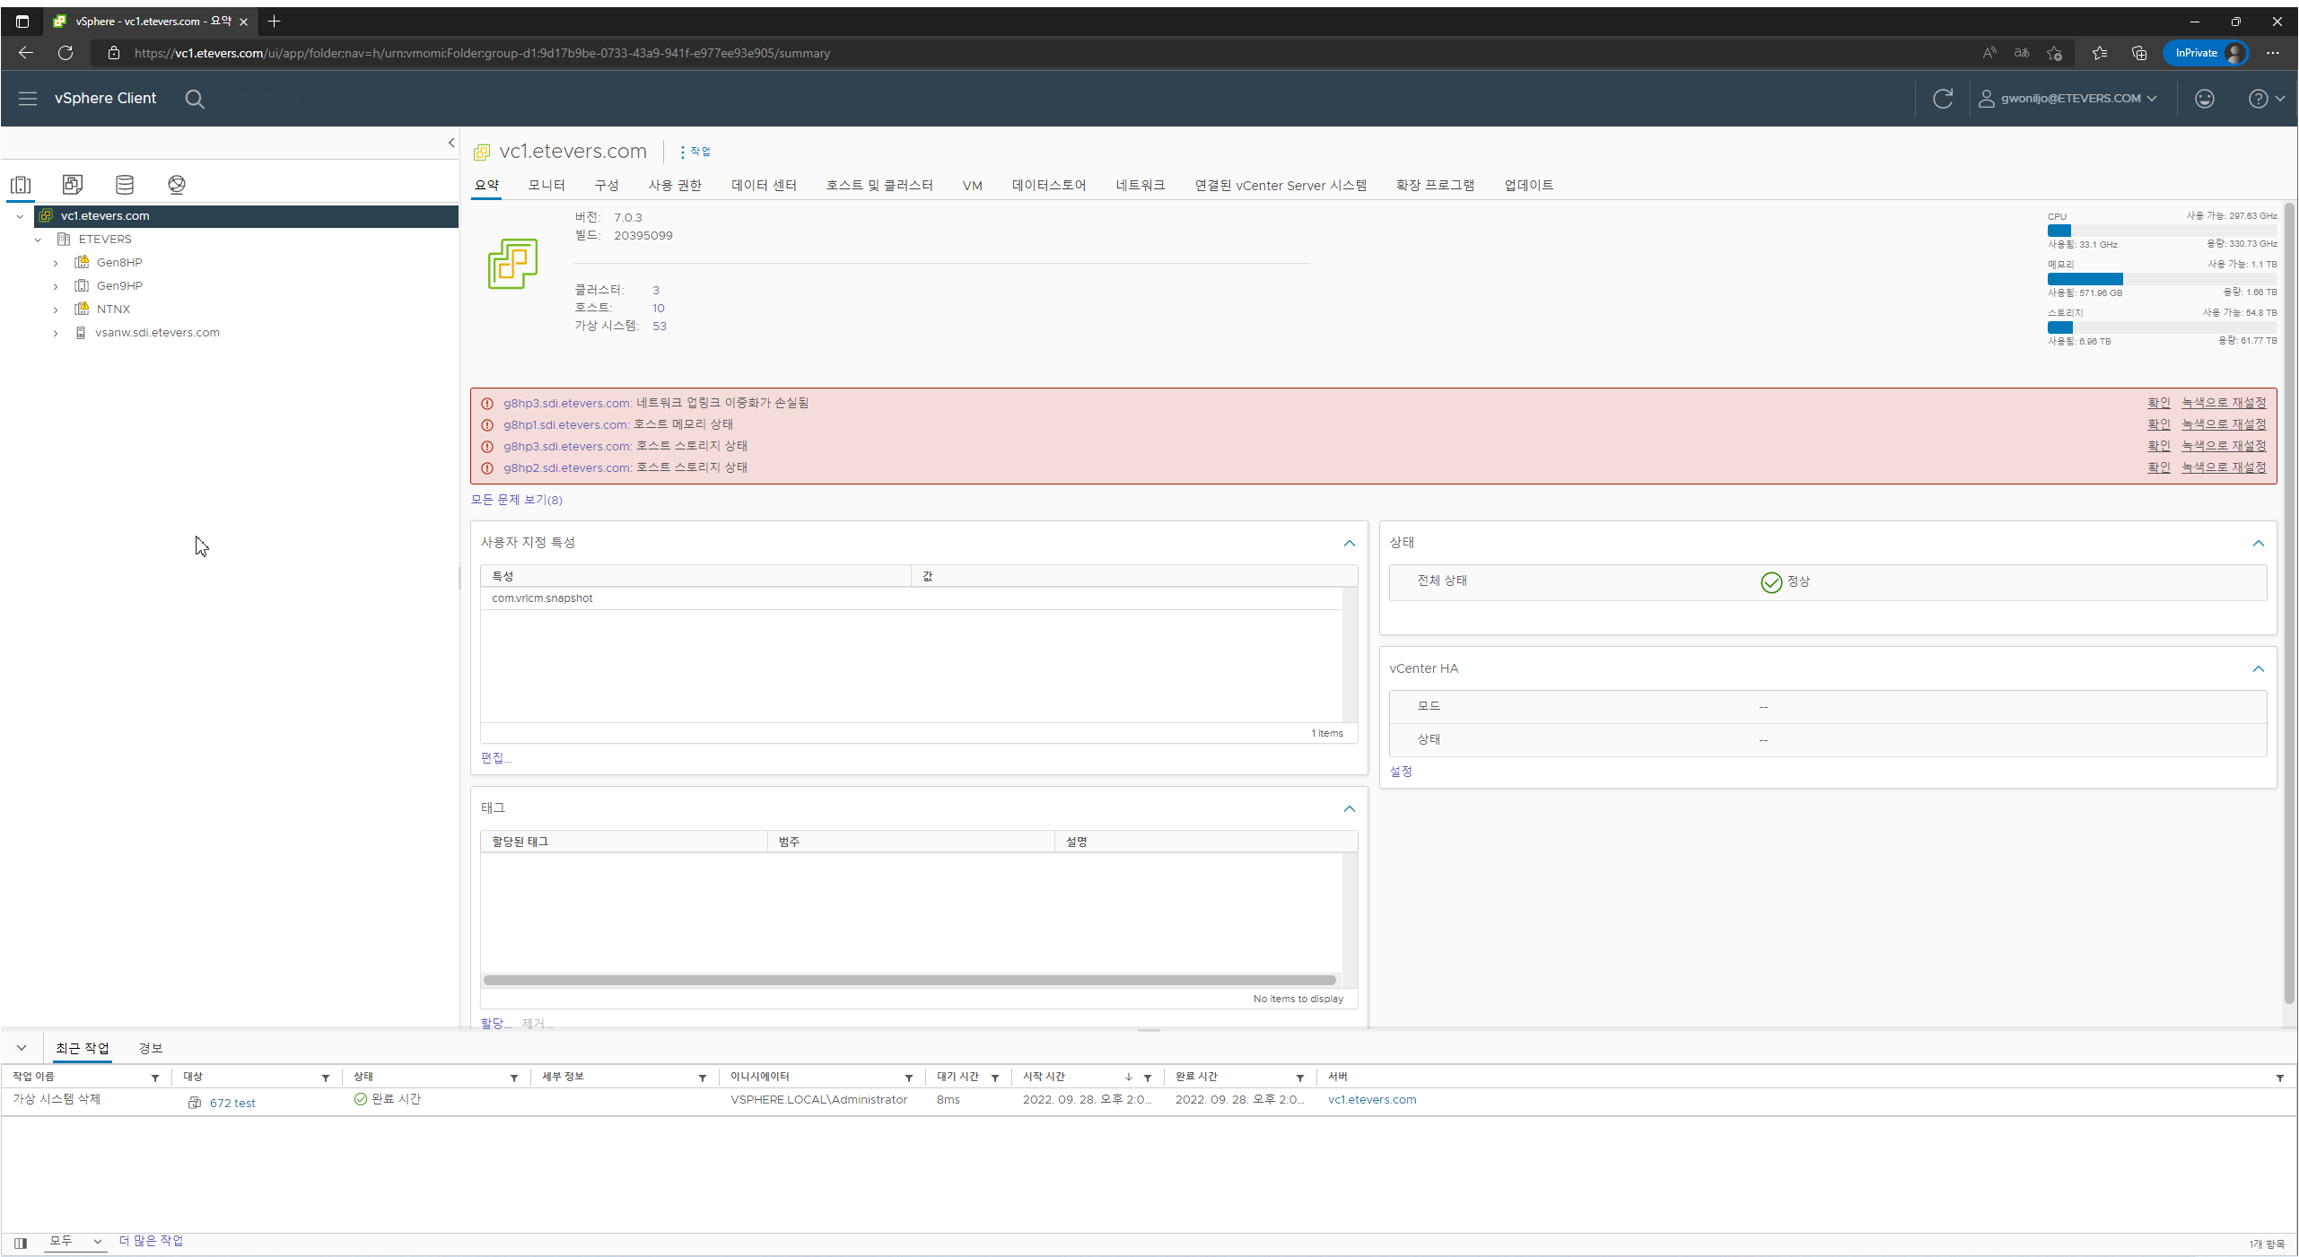Click the summary page vertical scrollbar
2299x1257 pixels.
click(x=2289, y=603)
